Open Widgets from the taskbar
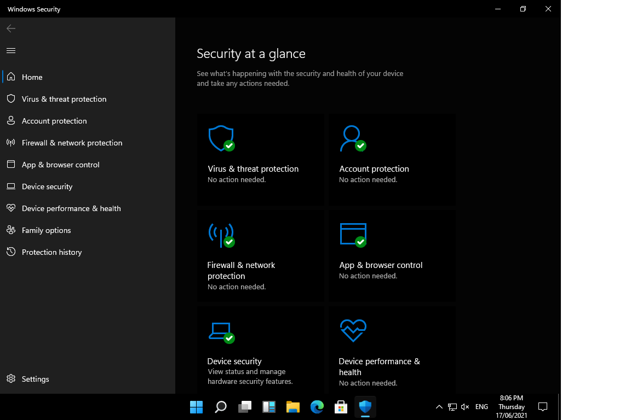The width and height of the screenshot is (631, 420). (269, 407)
